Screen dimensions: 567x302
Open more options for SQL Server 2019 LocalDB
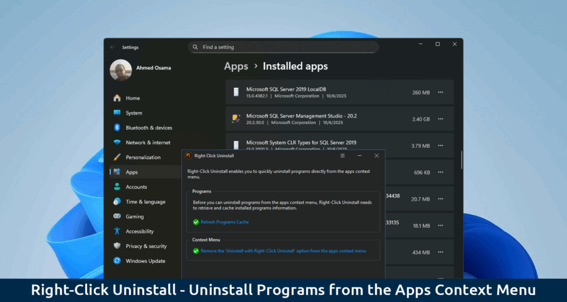pyautogui.click(x=440, y=92)
